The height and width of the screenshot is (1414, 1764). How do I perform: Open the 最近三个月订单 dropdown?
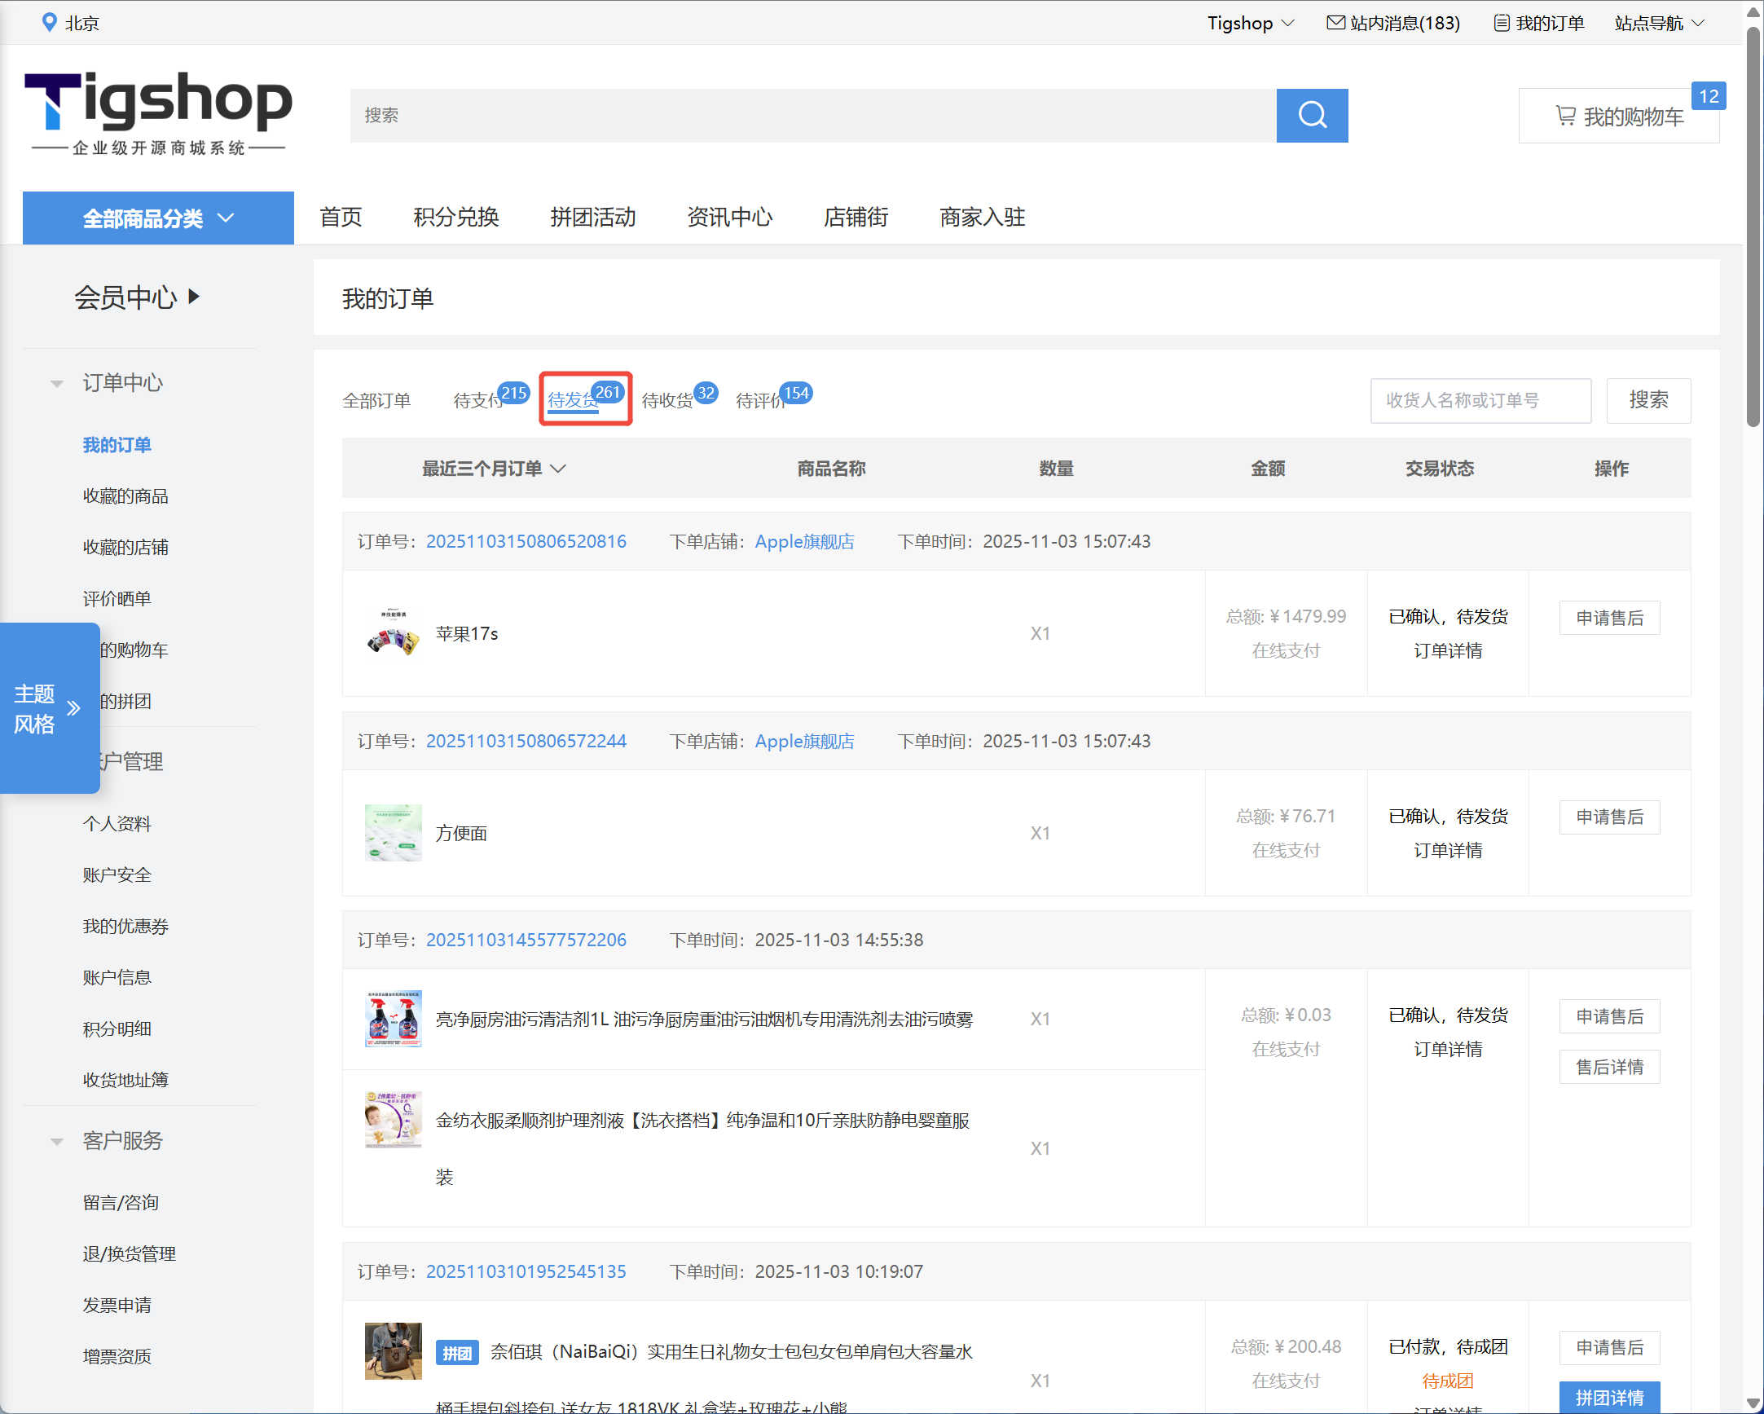click(494, 468)
